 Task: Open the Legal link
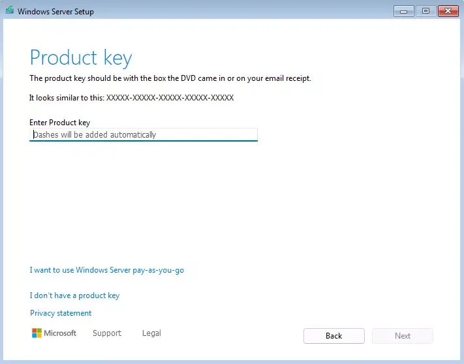click(x=151, y=333)
